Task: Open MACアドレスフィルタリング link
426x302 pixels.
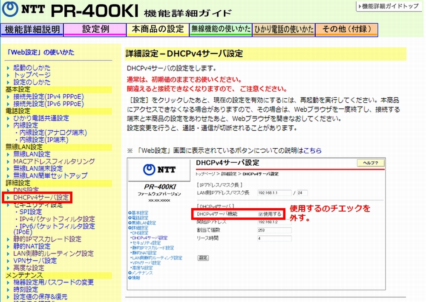Action: coord(54,161)
